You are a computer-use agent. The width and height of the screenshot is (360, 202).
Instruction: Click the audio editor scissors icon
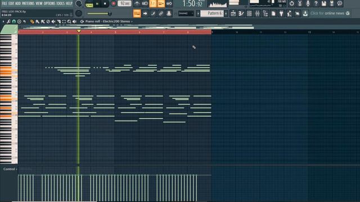[x=300, y=3]
